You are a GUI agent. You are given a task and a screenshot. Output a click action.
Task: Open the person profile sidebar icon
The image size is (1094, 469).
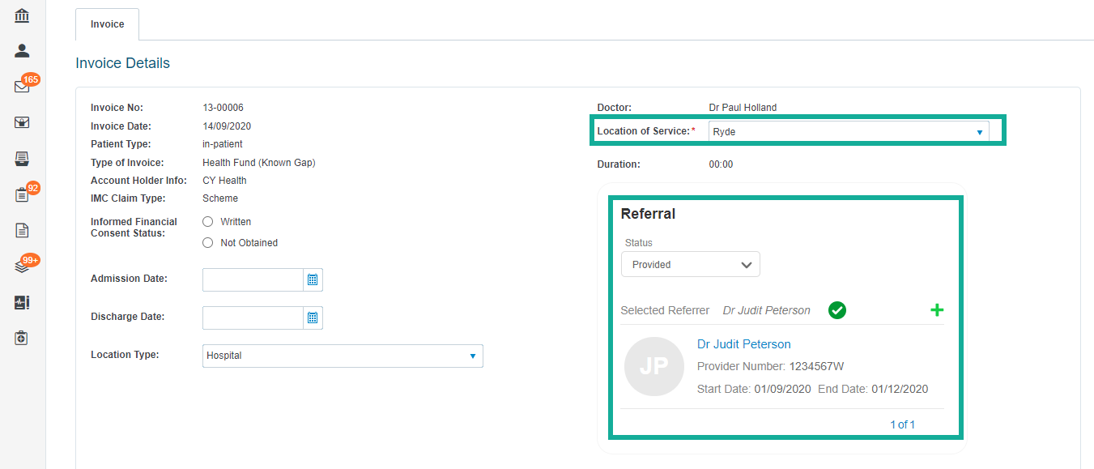pyautogui.click(x=23, y=51)
